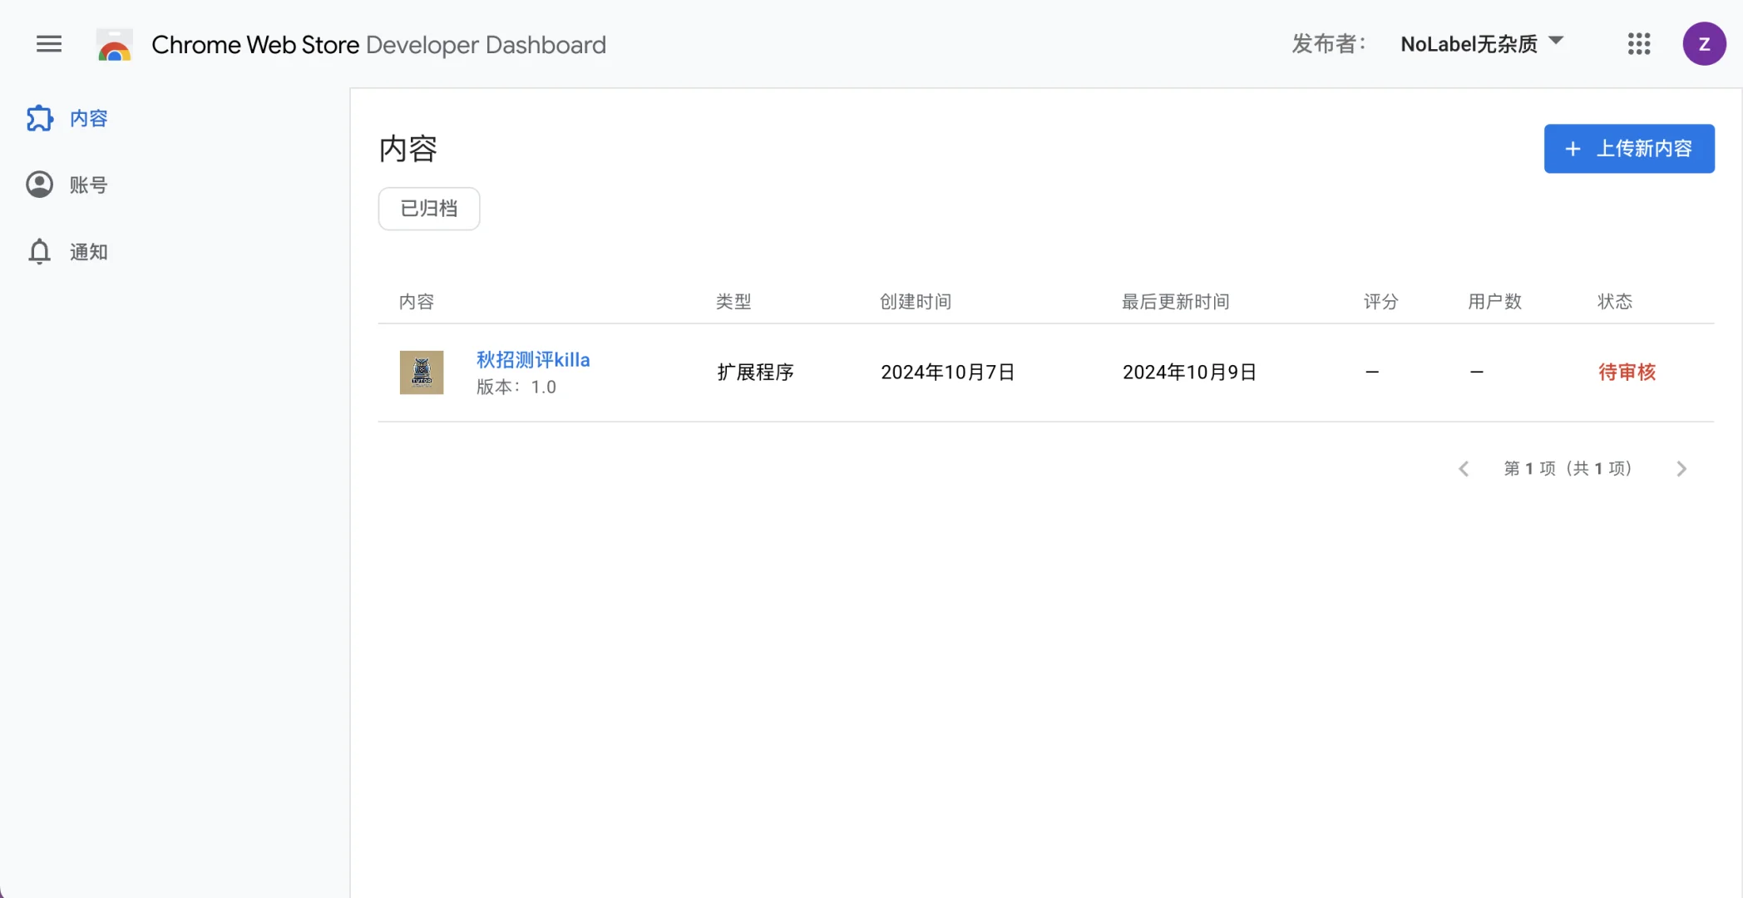Open the NoLabel无杂质 publisher dropdown
This screenshot has width=1743, height=898.
tap(1469, 43)
